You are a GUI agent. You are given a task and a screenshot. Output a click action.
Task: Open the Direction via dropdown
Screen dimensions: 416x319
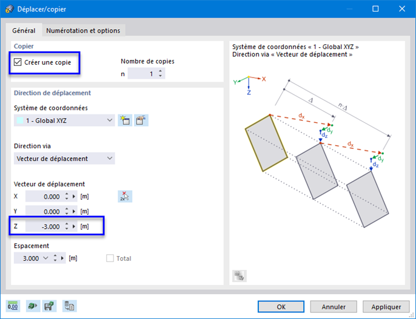point(64,159)
